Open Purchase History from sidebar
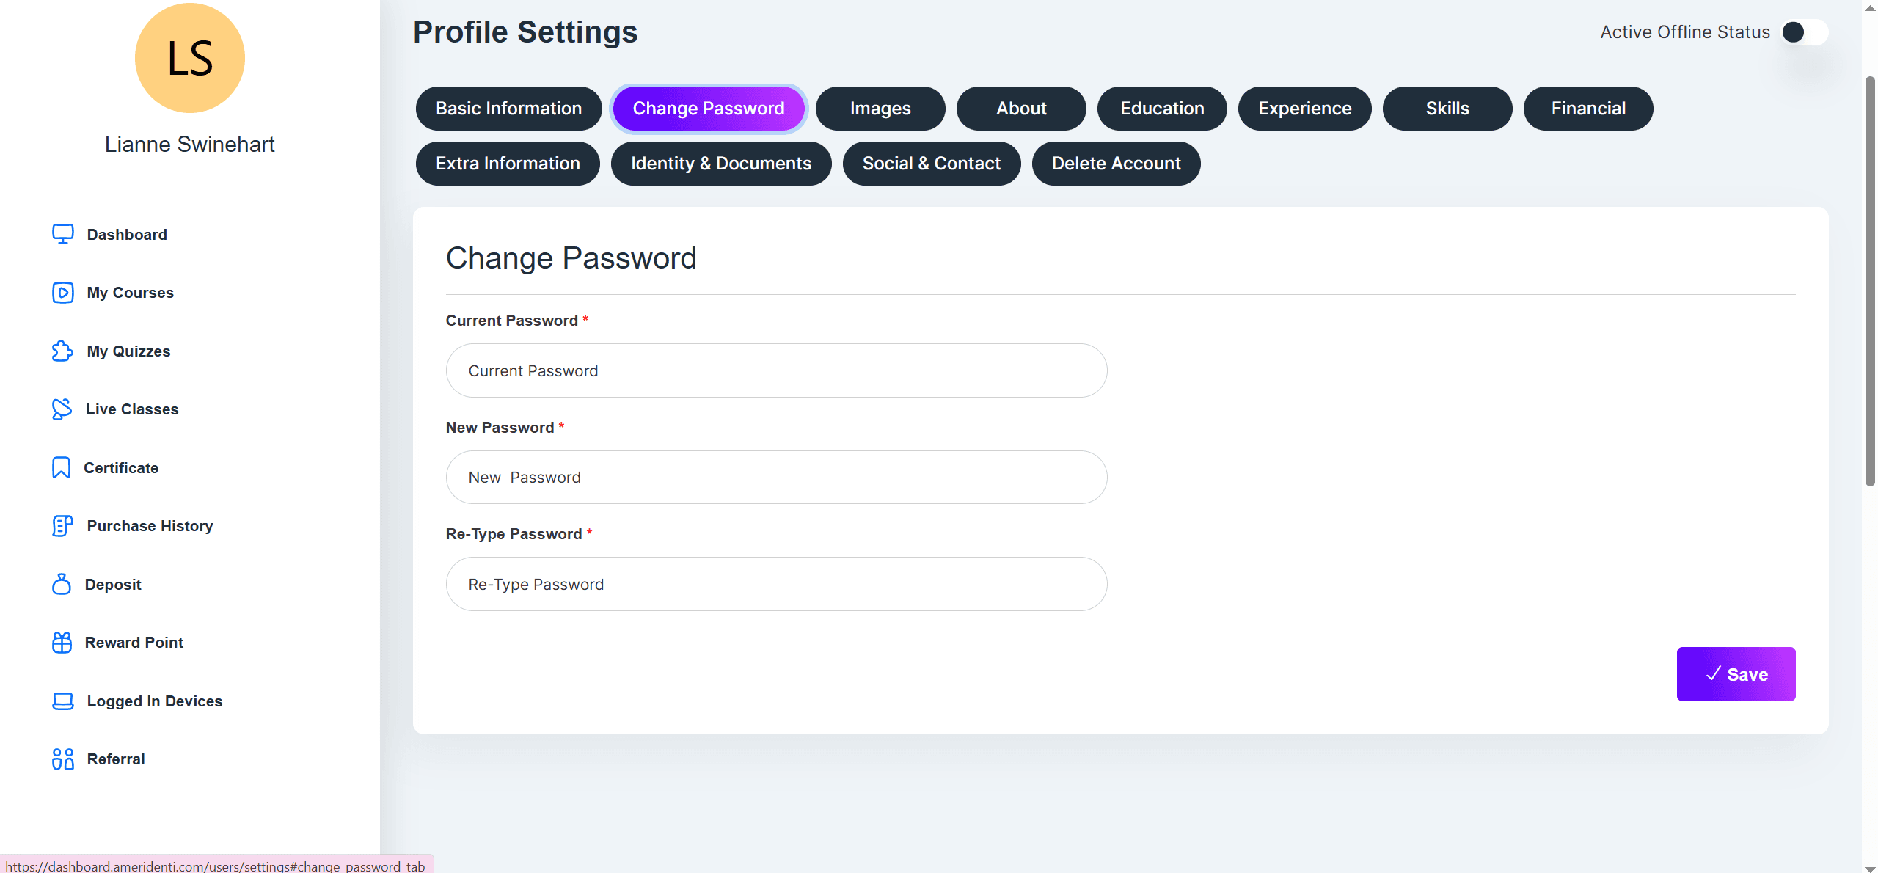This screenshot has width=1878, height=873. [x=150, y=526]
